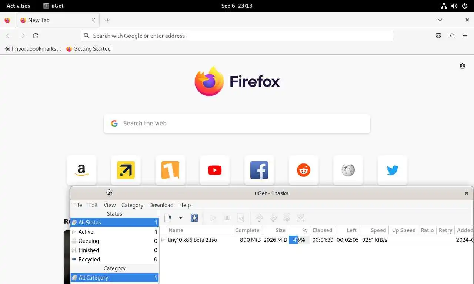
Task: Open the Twitter shortcut tile
Action: pos(393,170)
